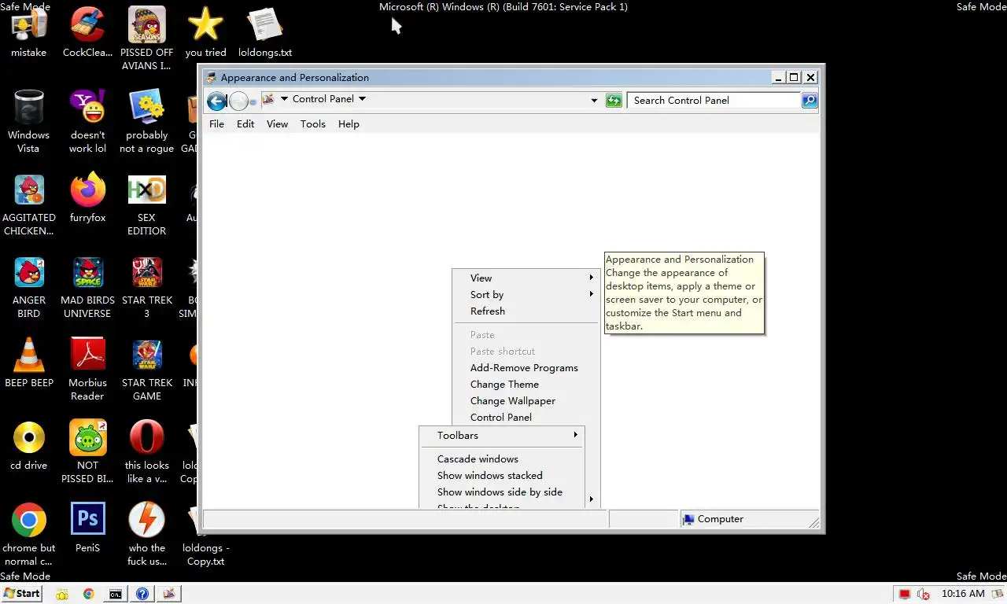Screen dimensions: 1007x604
Task: Open dropdown arrow right of Control Panel breadcrumb
Action: (362, 99)
